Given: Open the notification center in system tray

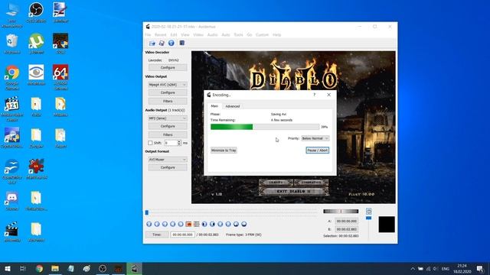Looking at the screenshot, I should (480, 268).
